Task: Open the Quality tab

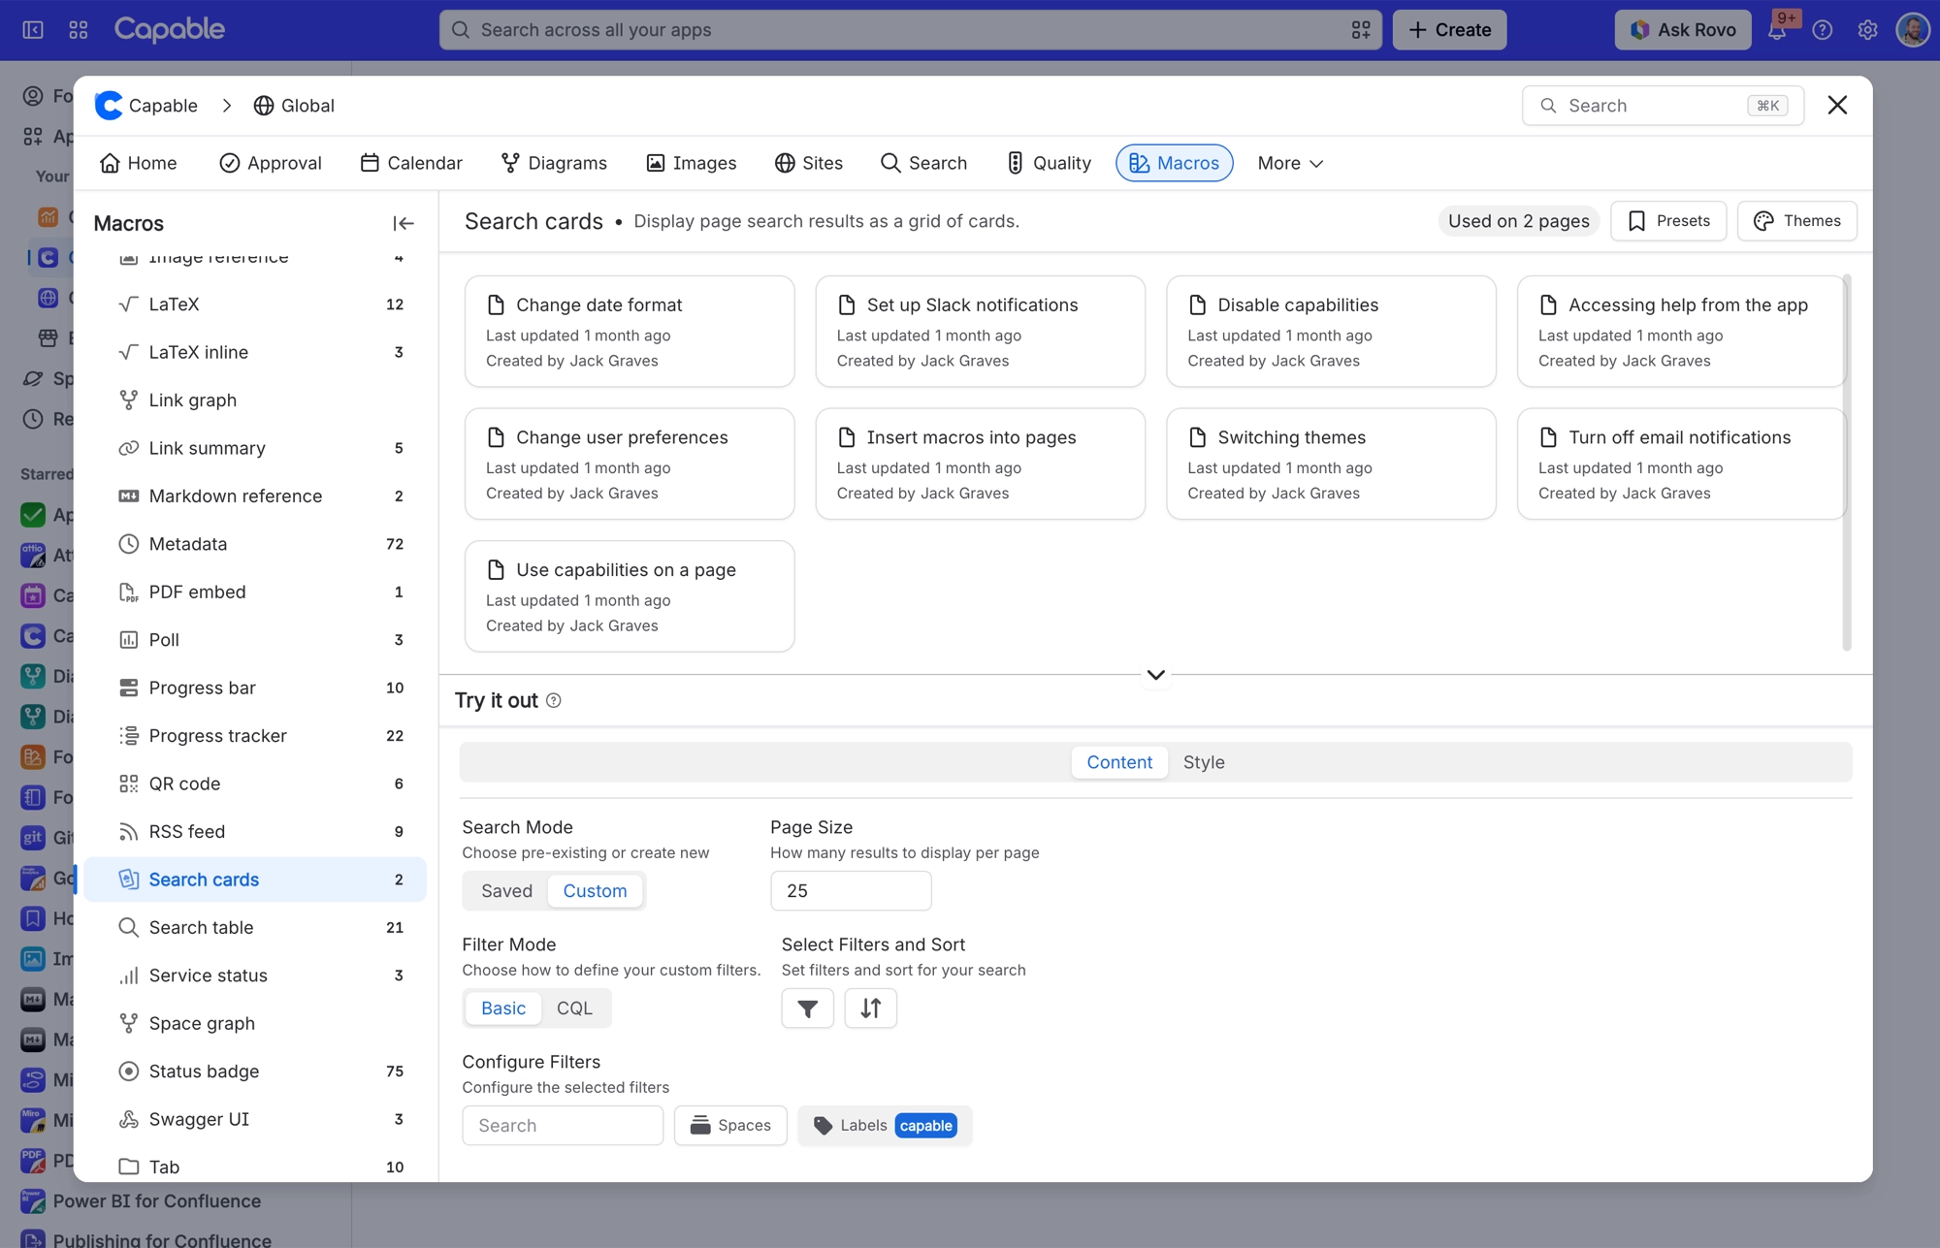Action: (x=1049, y=163)
